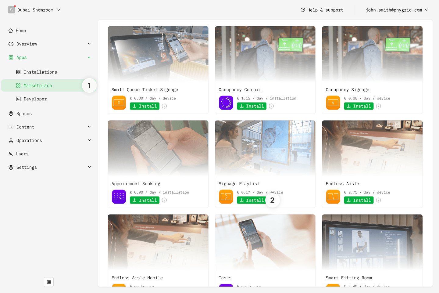
Task: Collapse the sidebar using bottom menu icon
Action: click(x=49, y=282)
